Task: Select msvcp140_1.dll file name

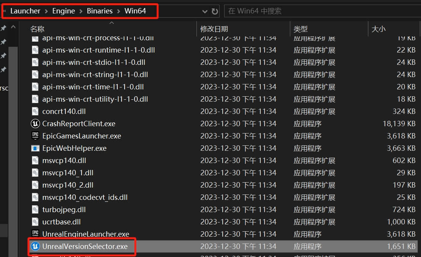Action: 68,173
